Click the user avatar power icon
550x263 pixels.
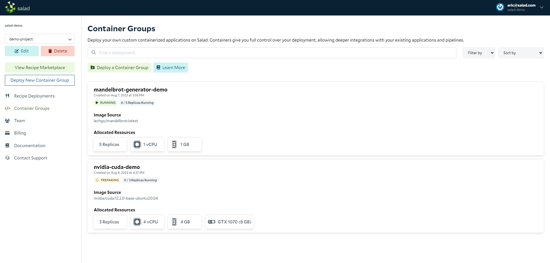click(x=500, y=7)
